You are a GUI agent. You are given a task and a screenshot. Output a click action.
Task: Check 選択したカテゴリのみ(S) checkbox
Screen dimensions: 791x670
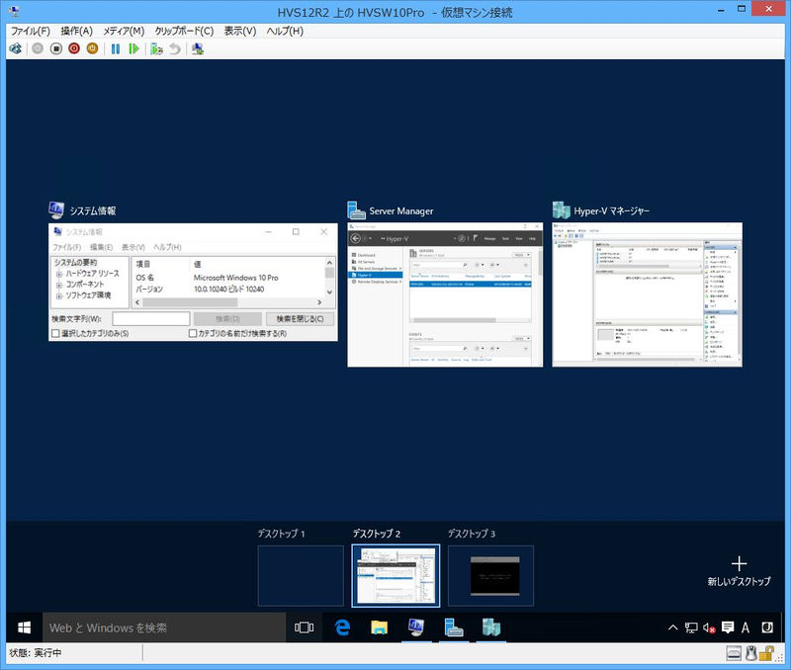coord(56,333)
